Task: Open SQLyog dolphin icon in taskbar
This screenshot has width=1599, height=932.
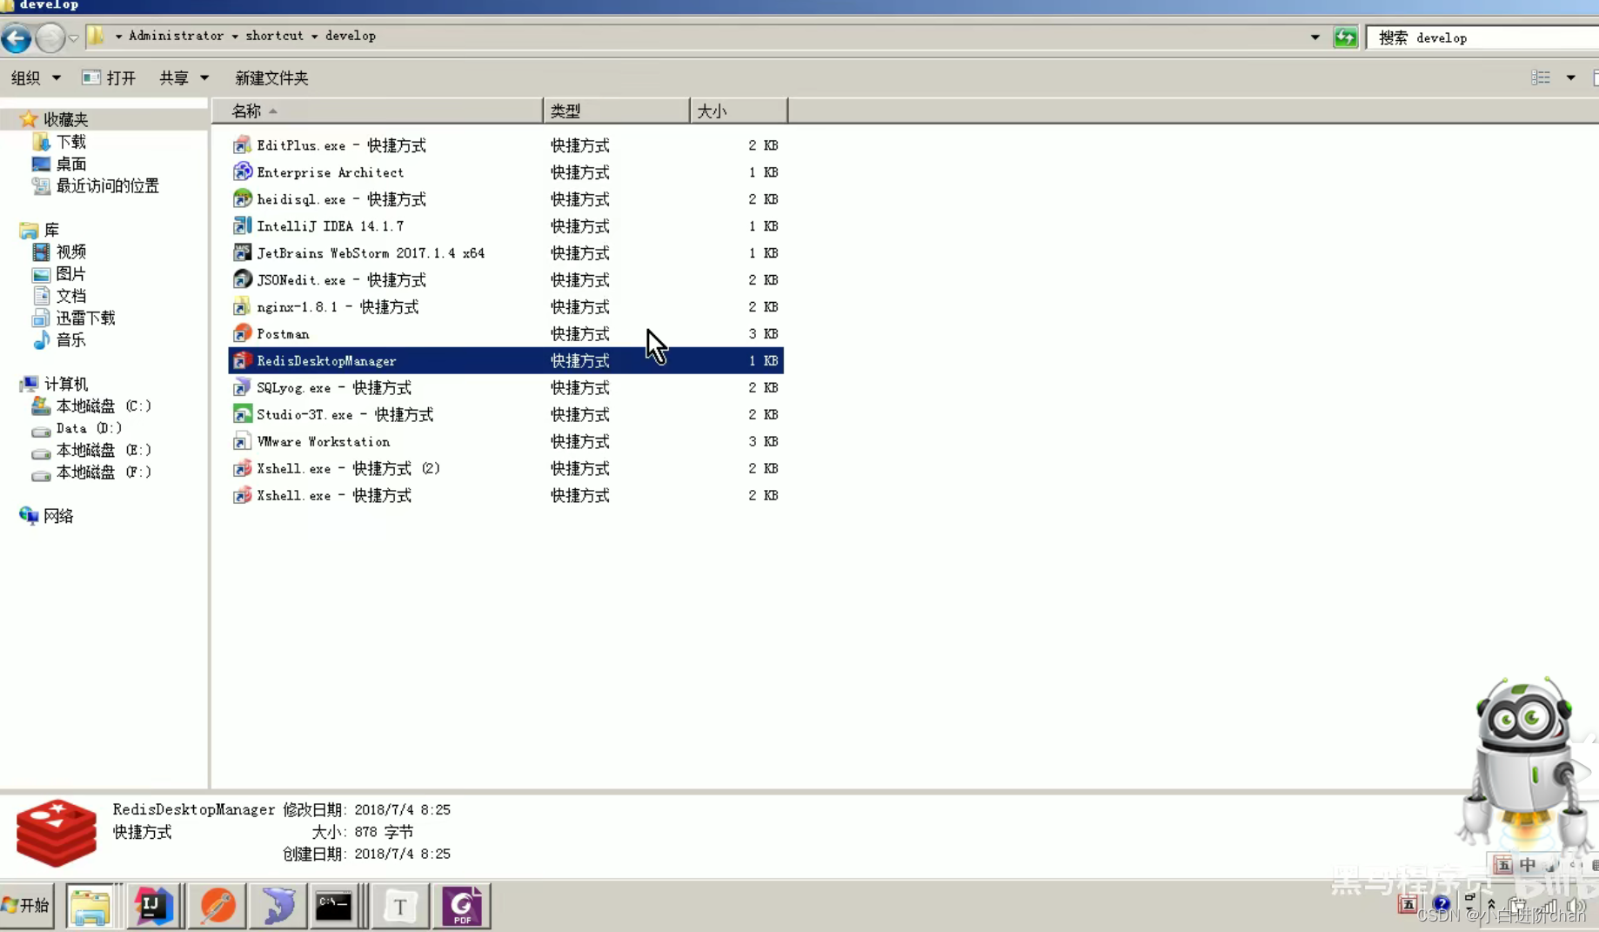Action: pos(278,906)
